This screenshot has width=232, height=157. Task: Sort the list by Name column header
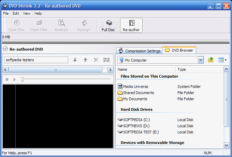click(x=146, y=69)
